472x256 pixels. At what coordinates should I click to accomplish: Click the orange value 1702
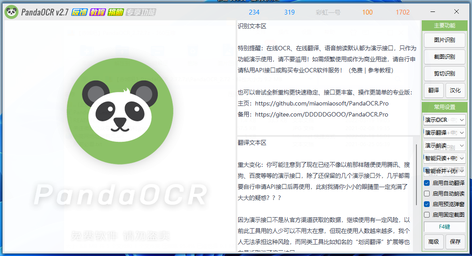pyautogui.click(x=403, y=12)
